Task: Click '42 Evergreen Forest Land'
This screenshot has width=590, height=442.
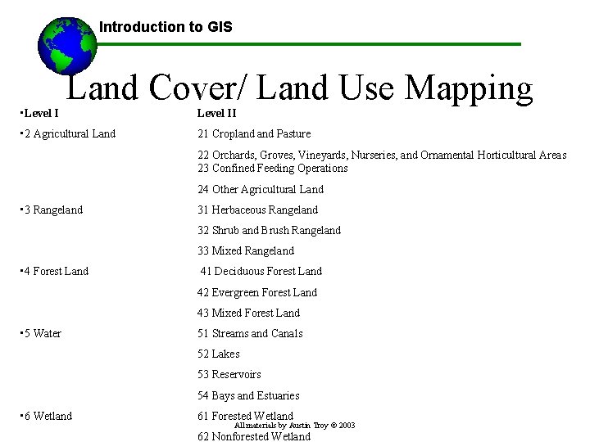Action: [x=257, y=292]
